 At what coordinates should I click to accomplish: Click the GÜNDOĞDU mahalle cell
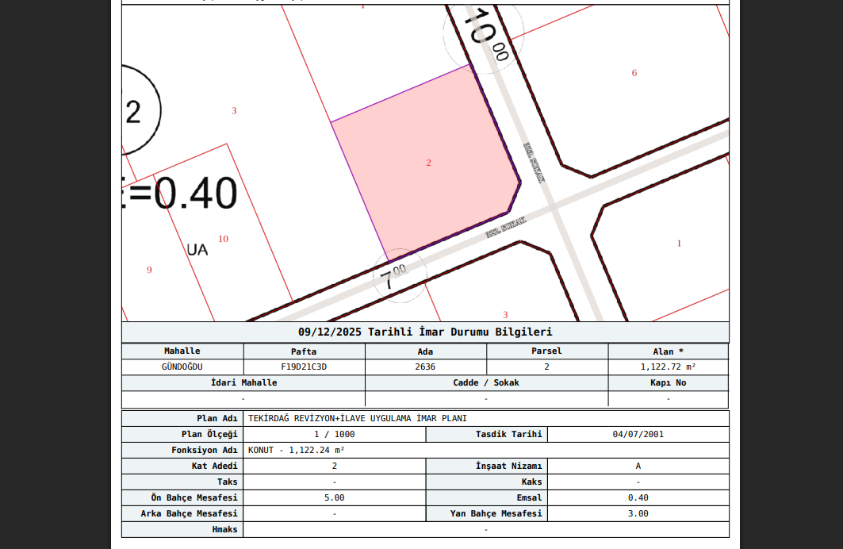click(182, 367)
